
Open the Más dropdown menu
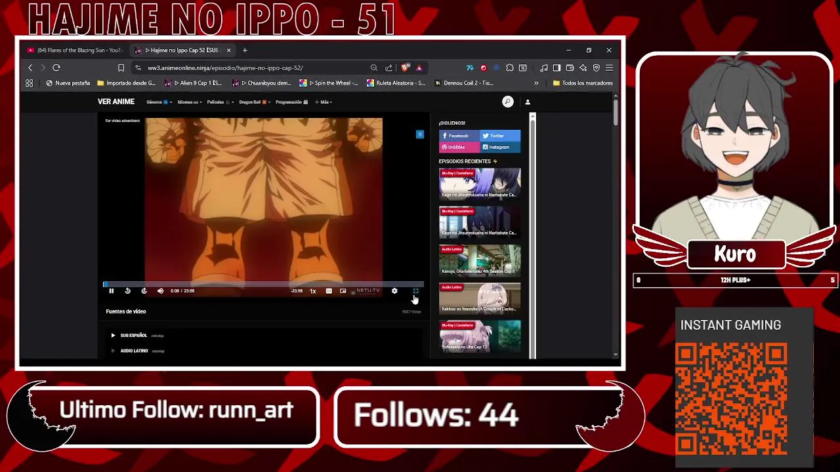pyautogui.click(x=324, y=102)
